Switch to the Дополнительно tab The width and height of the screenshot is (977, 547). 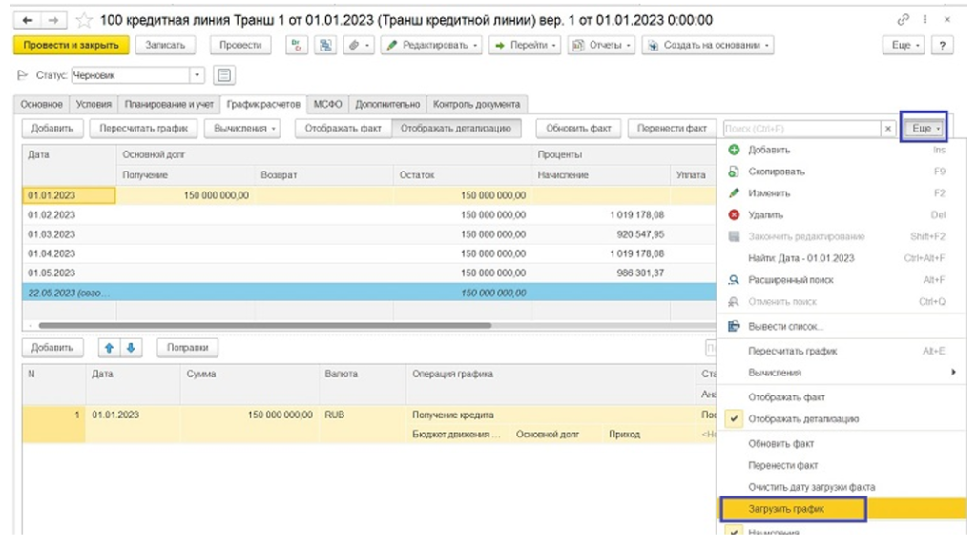pos(387,105)
